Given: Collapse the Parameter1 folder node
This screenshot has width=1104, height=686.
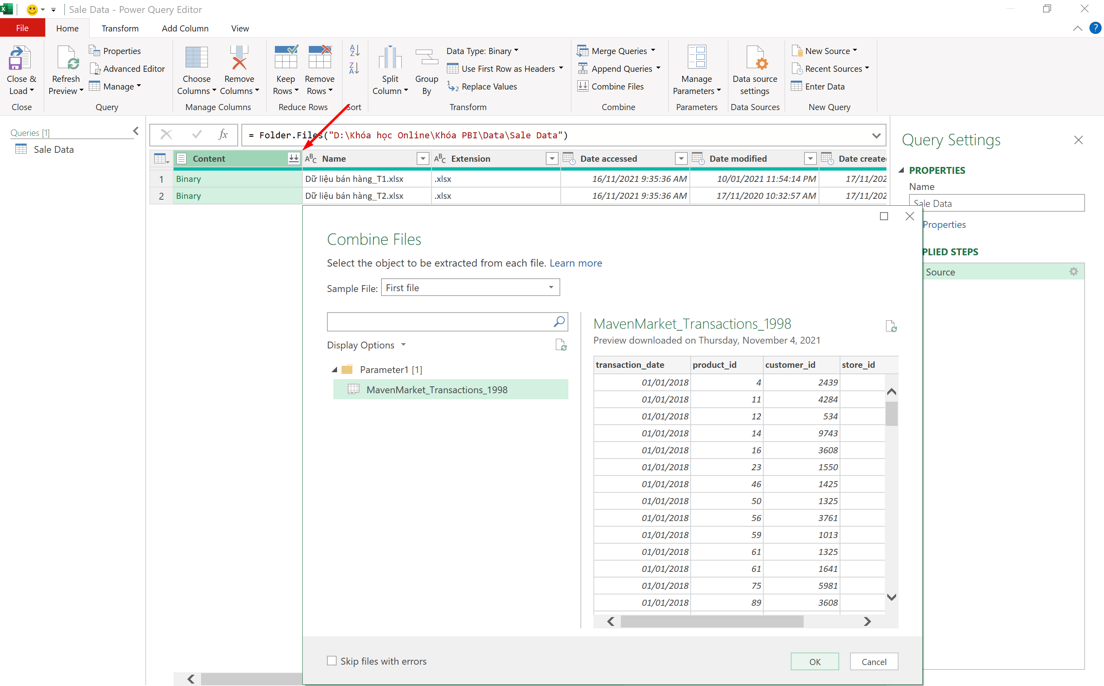Looking at the screenshot, I should click(x=335, y=370).
